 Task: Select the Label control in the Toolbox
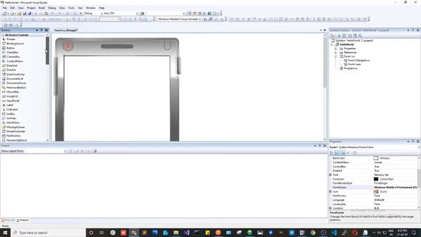(10, 105)
